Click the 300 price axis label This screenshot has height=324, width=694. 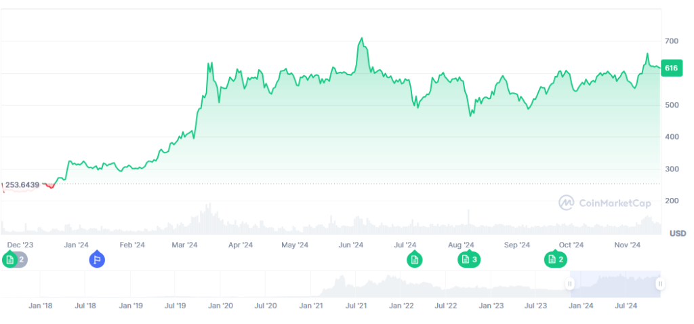(671, 169)
